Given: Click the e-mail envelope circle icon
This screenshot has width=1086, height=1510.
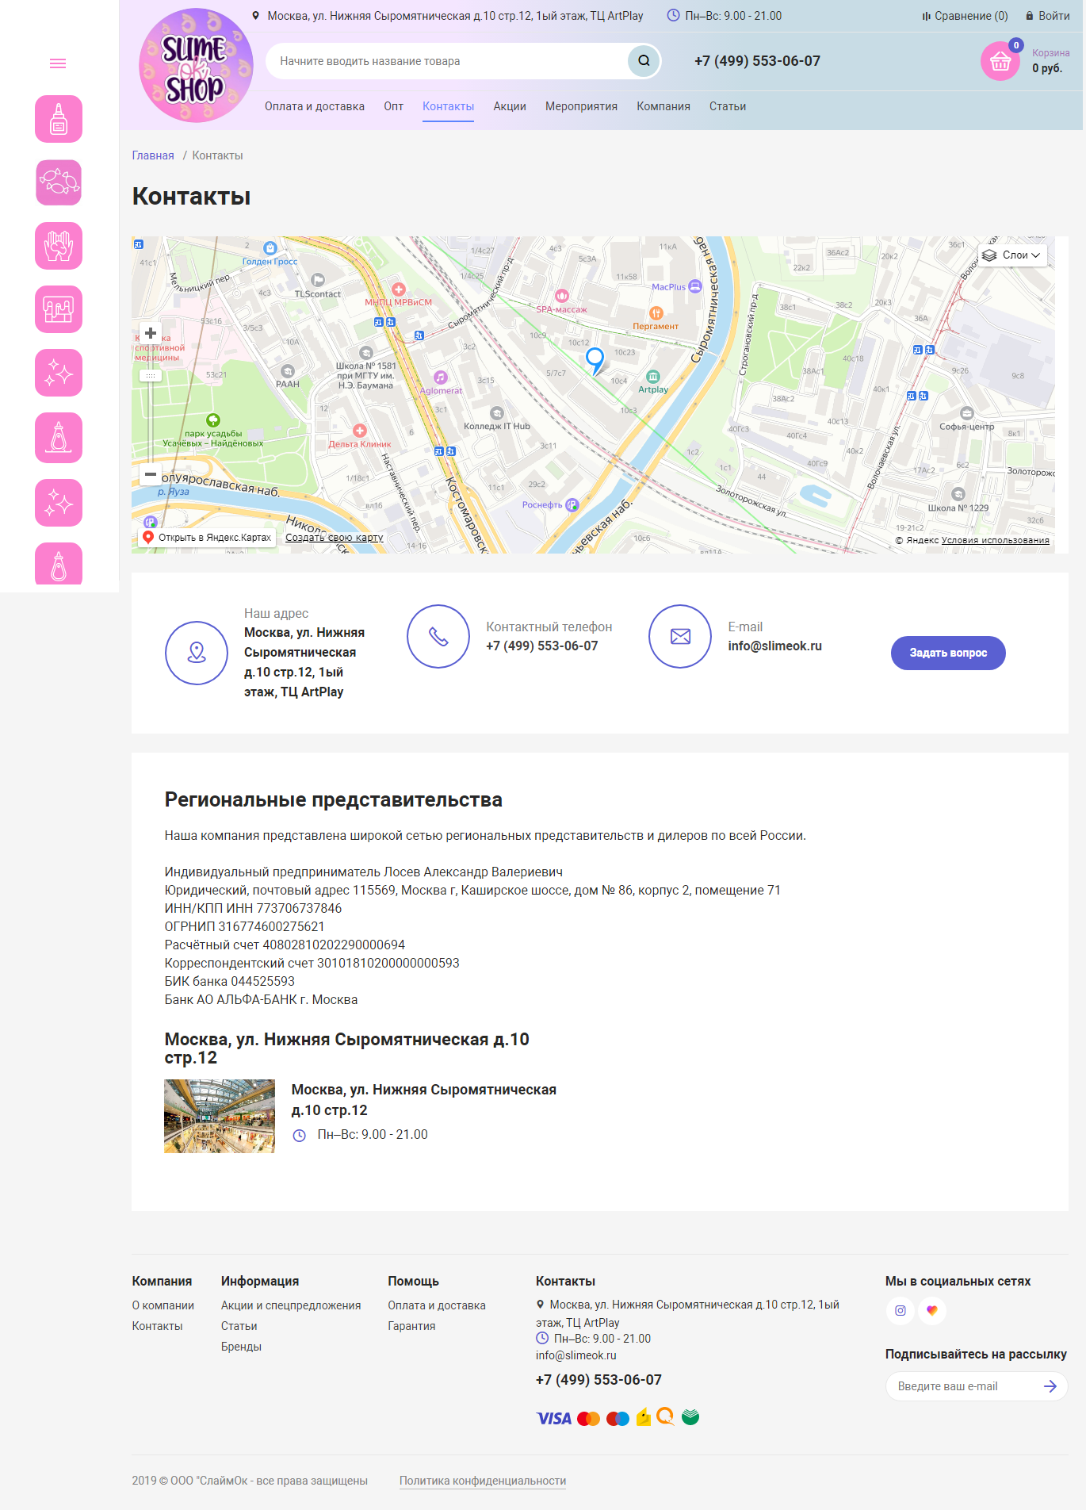Looking at the screenshot, I should [x=680, y=636].
